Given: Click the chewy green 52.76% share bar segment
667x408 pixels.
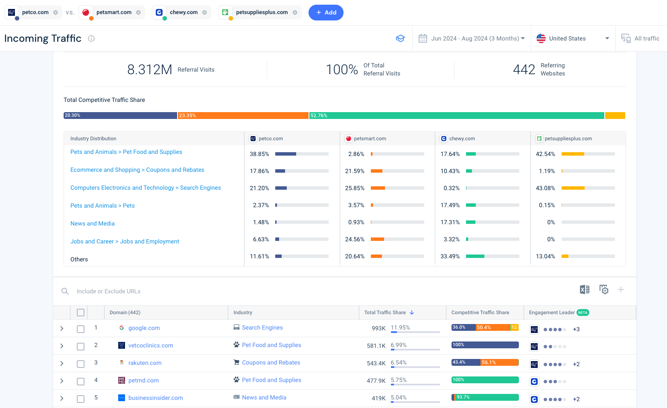Looking at the screenshot, I should (457, 116).
